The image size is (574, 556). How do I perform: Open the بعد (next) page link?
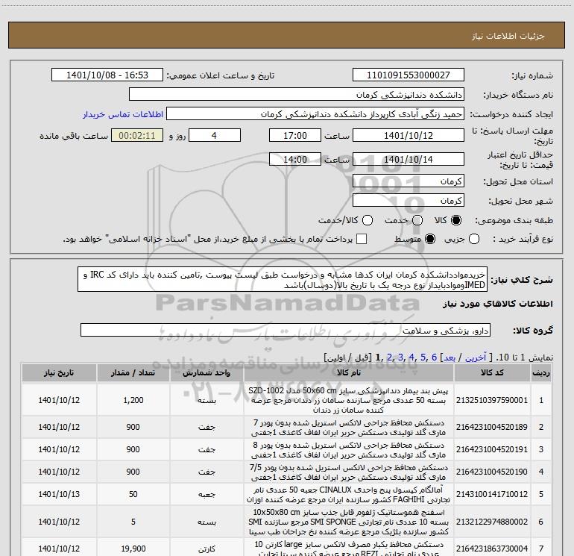[450, 357]
